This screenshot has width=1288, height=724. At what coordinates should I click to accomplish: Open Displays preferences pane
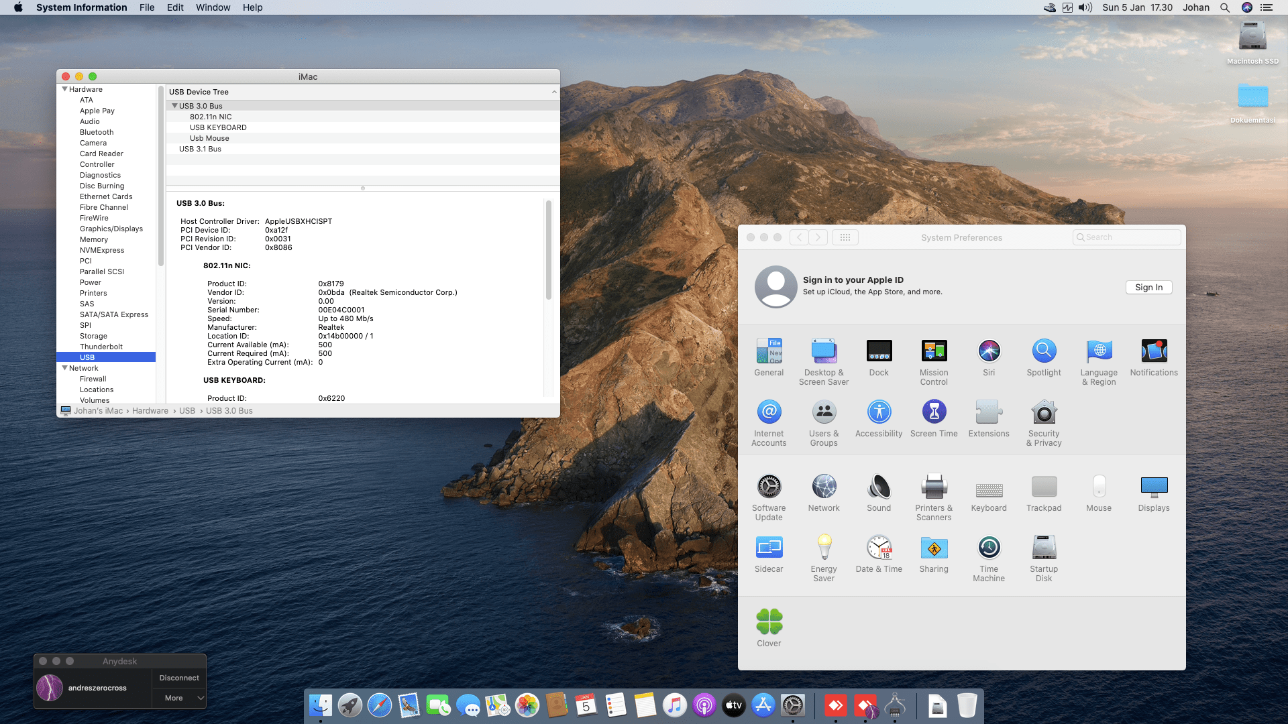coord(1154,493)
